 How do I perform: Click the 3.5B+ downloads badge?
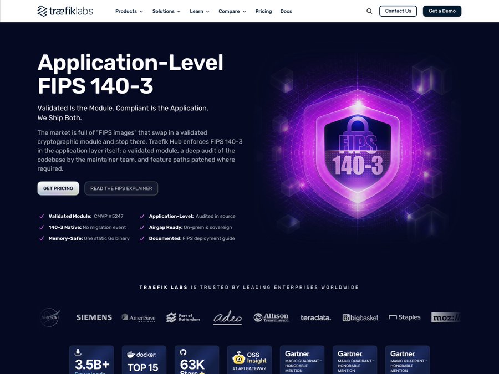pos(91,360)
